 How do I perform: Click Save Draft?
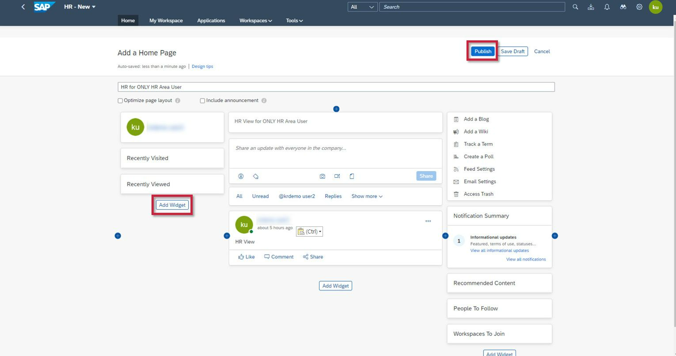coord(513,51)
